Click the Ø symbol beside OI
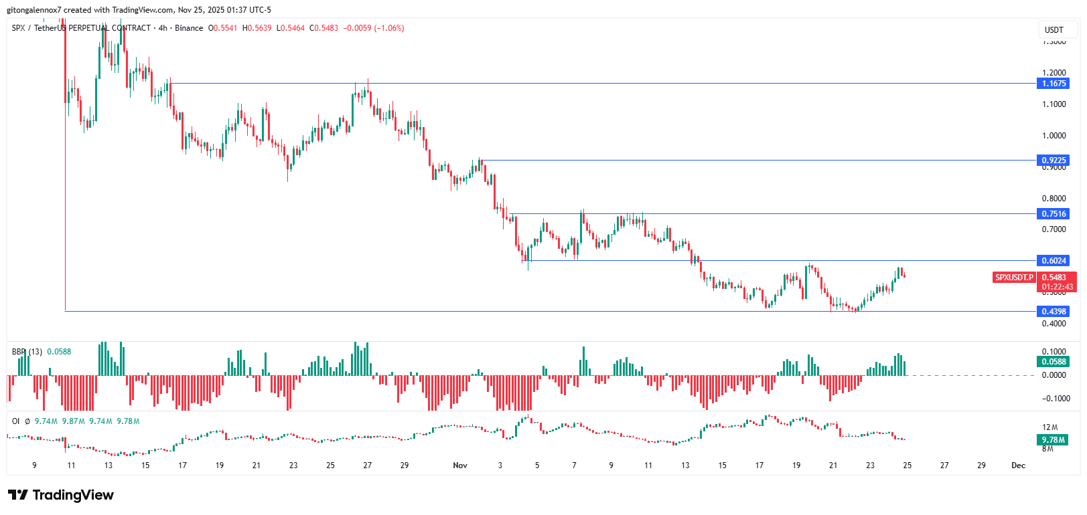The image size is (1087, 515). [x=27, y=421]
